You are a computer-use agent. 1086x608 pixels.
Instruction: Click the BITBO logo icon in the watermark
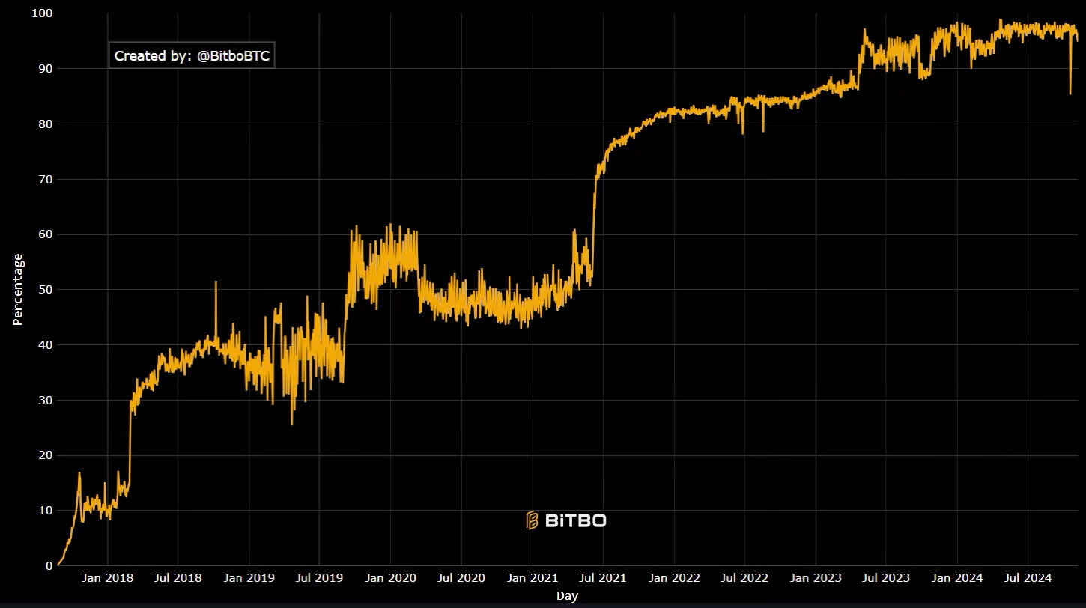[x=532, y=520]
